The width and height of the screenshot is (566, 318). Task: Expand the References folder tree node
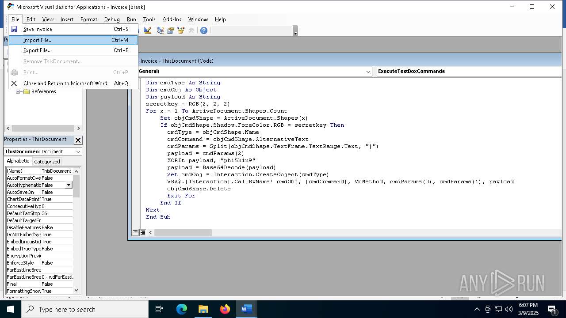click(x=18, y=91)
